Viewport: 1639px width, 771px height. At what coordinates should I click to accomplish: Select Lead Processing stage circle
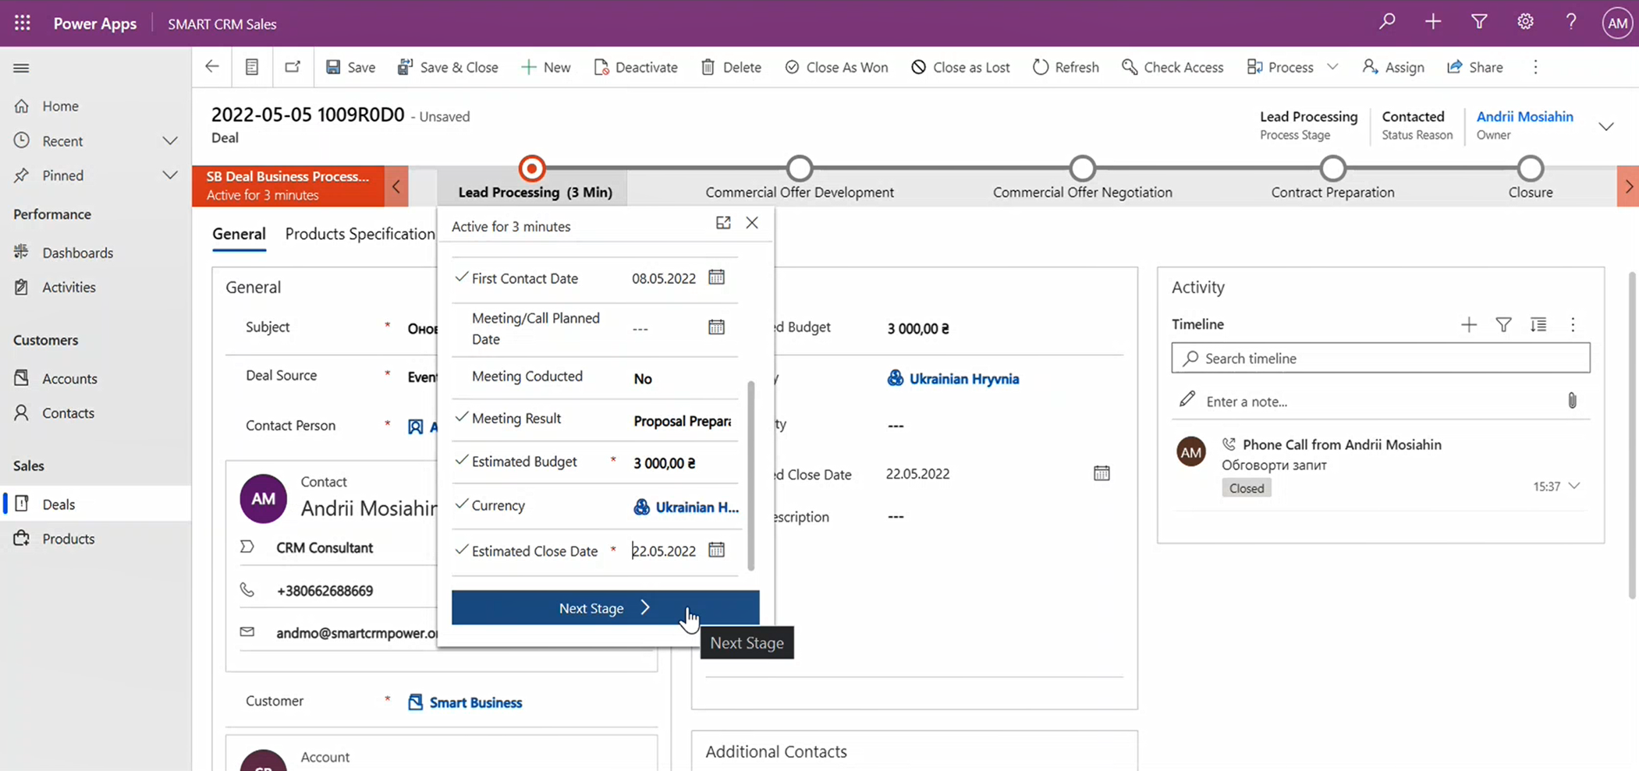[x=532, y=168]
